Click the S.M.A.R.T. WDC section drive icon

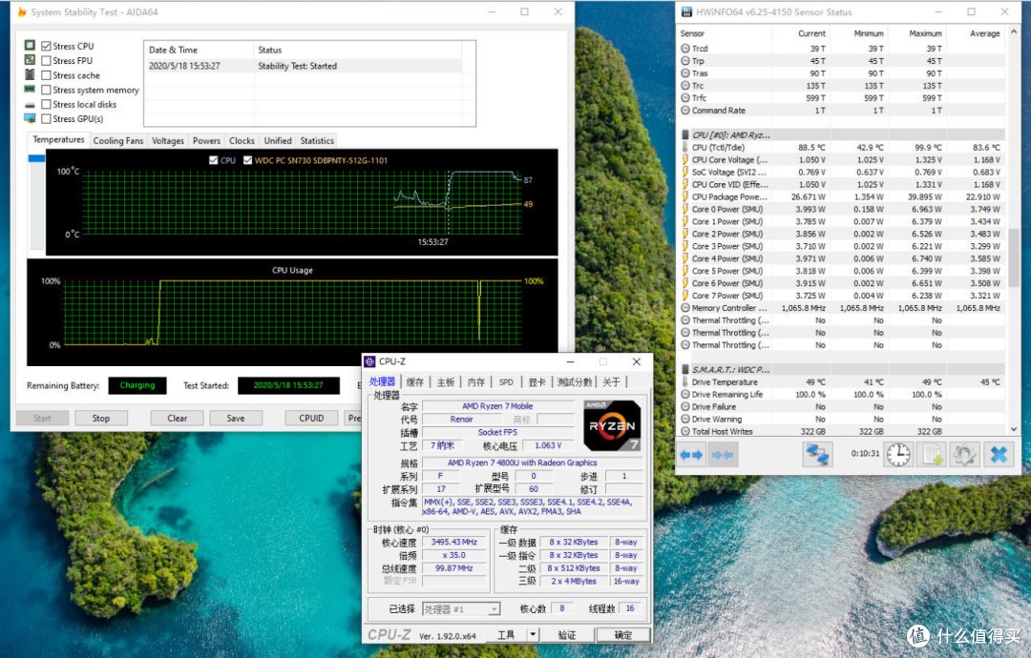[685, 369]
